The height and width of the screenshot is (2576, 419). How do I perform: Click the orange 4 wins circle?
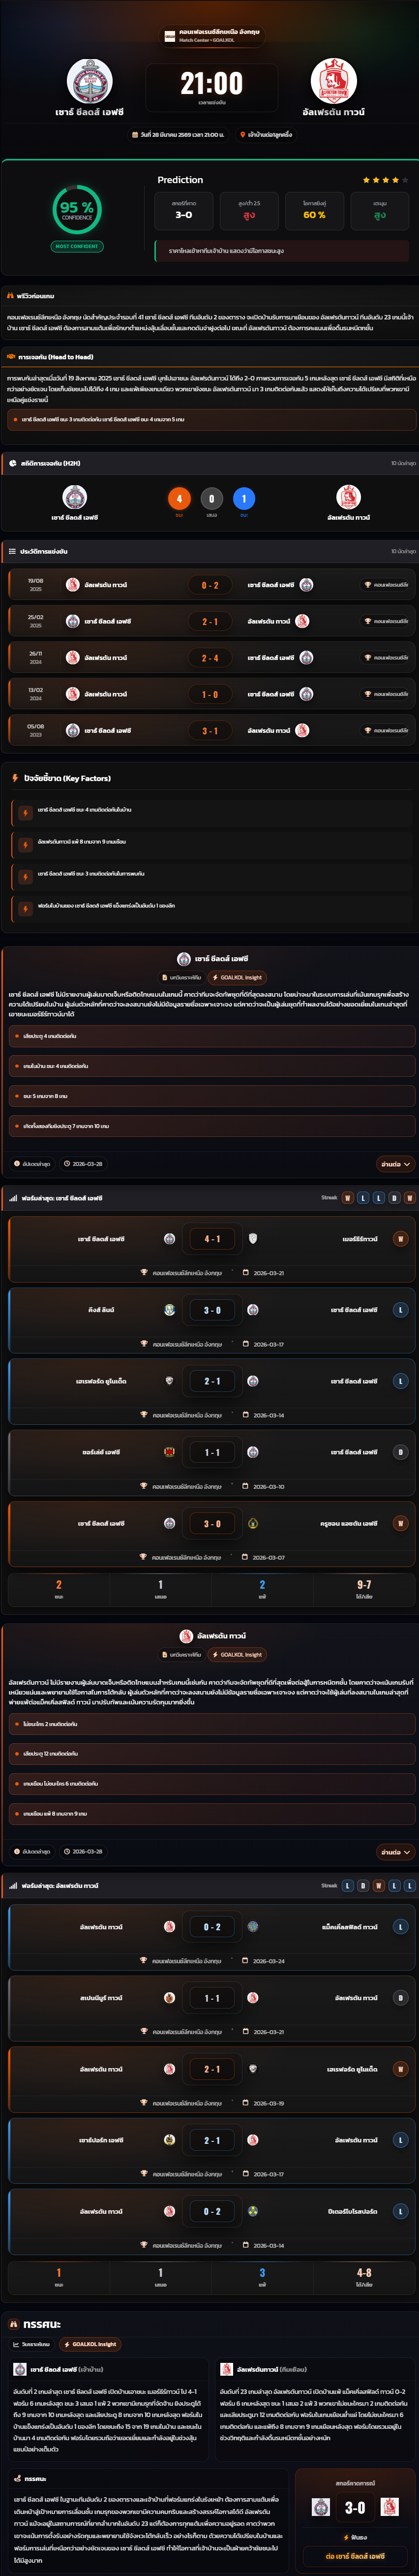179,498
